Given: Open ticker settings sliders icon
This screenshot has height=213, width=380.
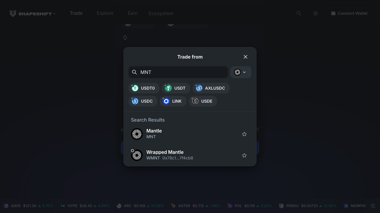Looking at the screenshot, I should pyautogui.click(x=373, y=206).
